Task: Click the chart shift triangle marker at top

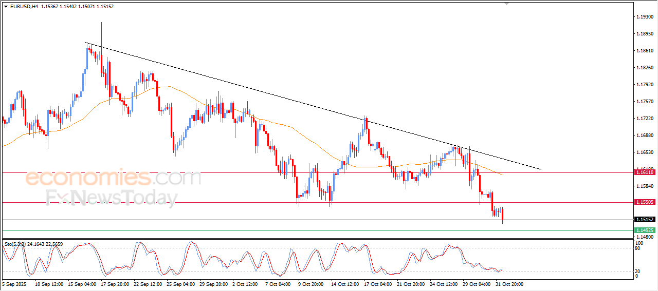Action: (507, 4)
